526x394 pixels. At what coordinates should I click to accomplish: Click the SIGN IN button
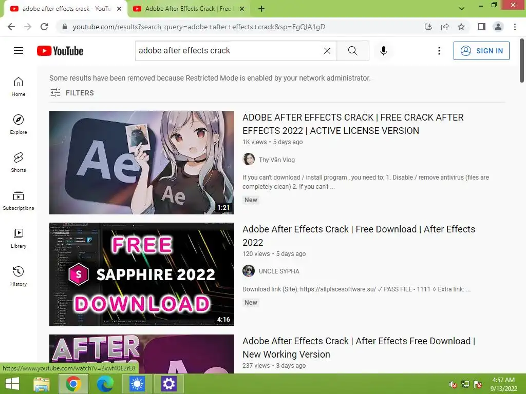point(481,51)
